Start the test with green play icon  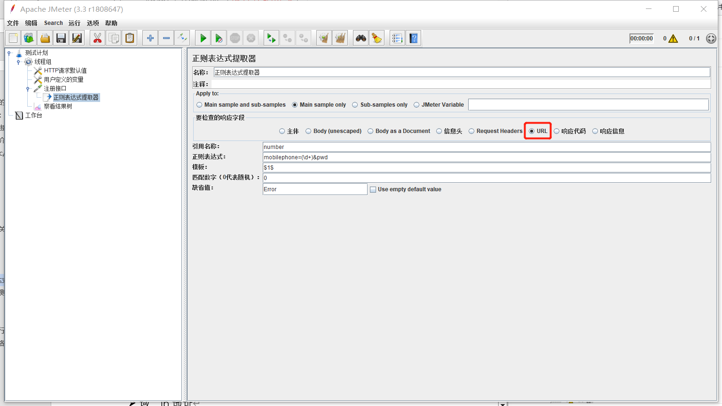203,38
